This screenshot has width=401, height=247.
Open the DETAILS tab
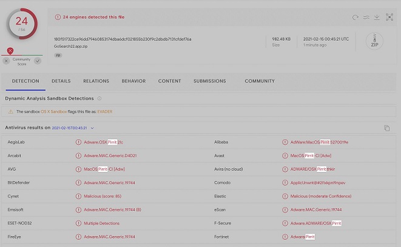pos(61,81)
